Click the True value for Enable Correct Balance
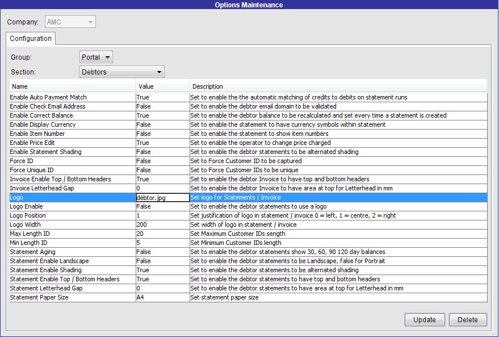This screenshot has width=499, height=337. [142, 115]
